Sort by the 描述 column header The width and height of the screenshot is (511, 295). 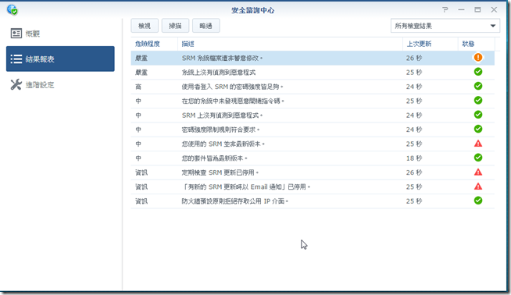click(x=290, y=44)
